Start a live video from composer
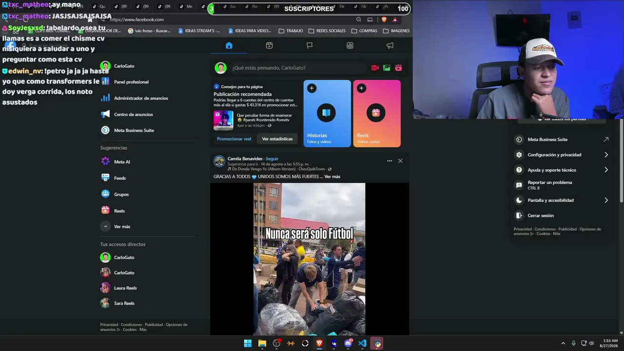Viewport: 624px width, 351px height. coord(375,68)
